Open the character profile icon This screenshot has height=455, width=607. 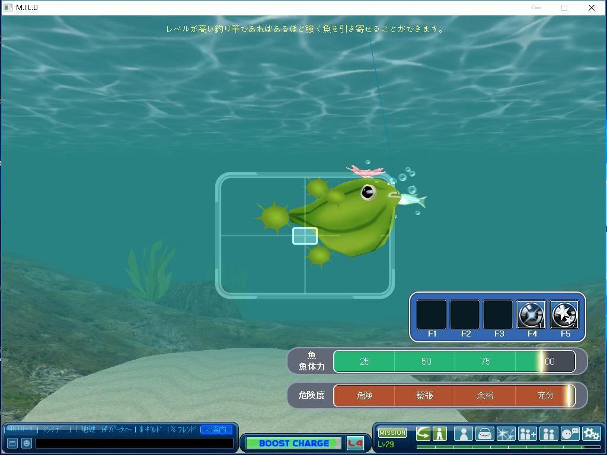463,434
